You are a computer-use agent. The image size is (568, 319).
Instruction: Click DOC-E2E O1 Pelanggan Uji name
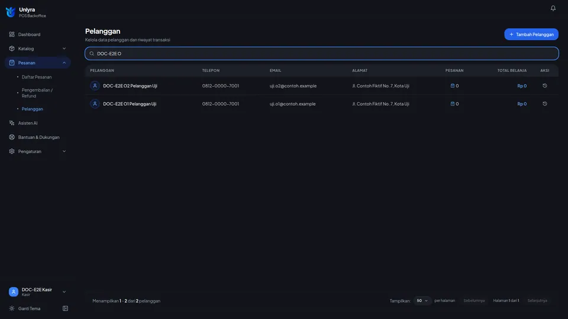point(130,104)
